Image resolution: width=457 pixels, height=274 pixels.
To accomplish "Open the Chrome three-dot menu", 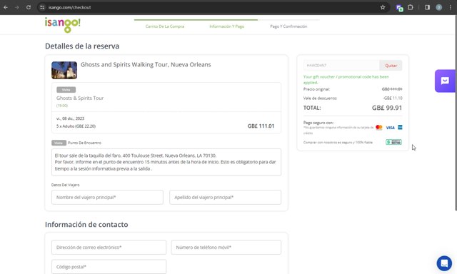I will coord(451,7).
